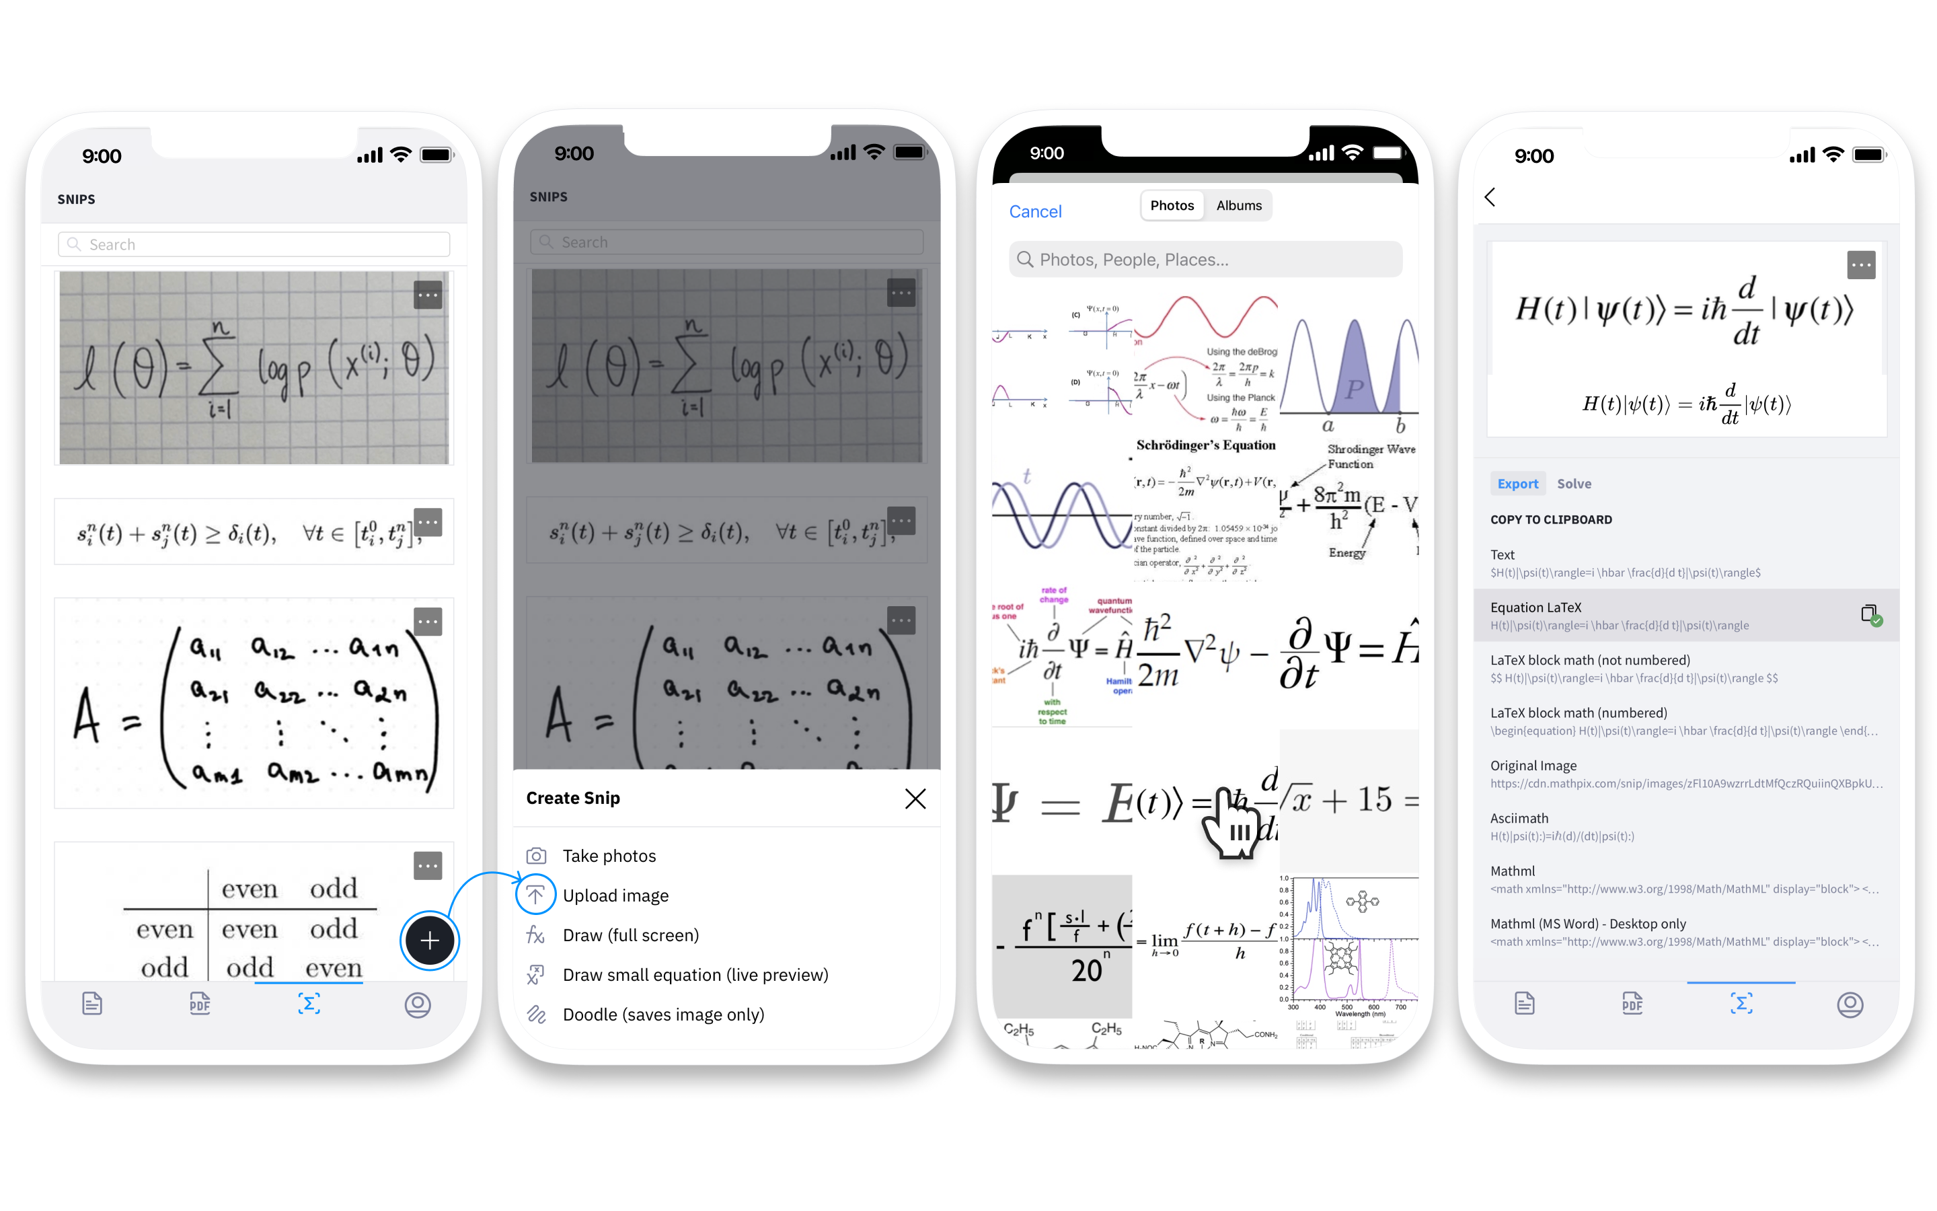Click the PDF tab icon
Viewport: 1937px width, 1211px height.
(196, 1002)
